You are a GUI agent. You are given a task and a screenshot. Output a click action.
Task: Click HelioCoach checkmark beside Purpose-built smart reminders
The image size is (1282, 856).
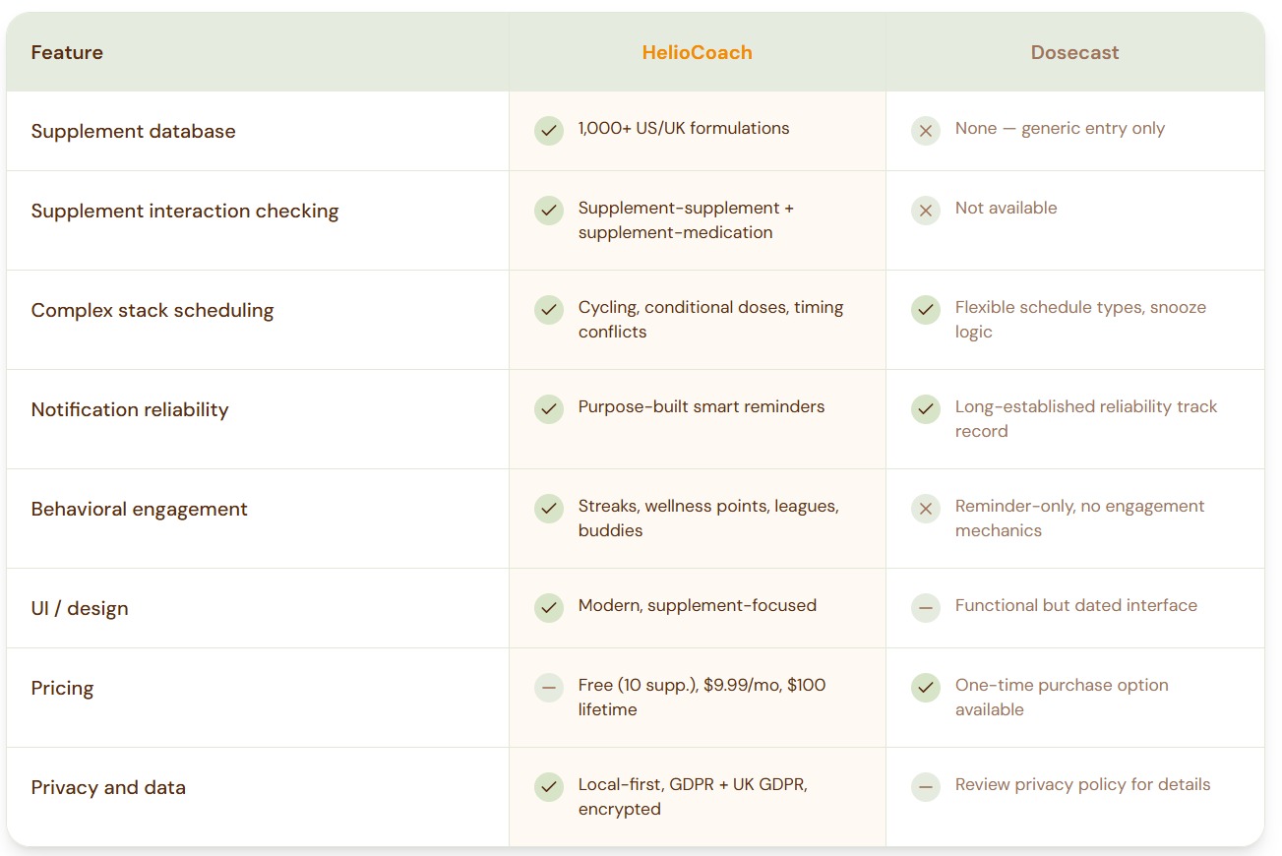click(x=548, y=408)
